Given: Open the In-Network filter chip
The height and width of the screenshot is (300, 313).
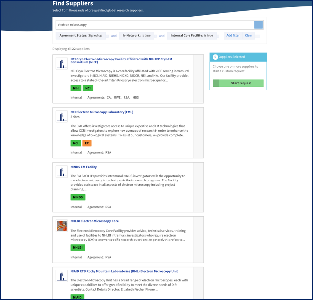Looking at the screenshot, I should [136, 35].
